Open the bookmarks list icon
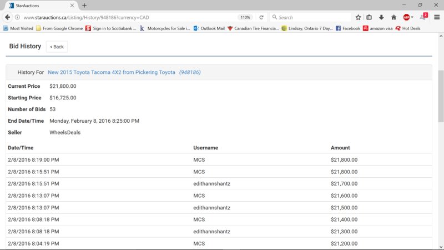 pos(369,17)
